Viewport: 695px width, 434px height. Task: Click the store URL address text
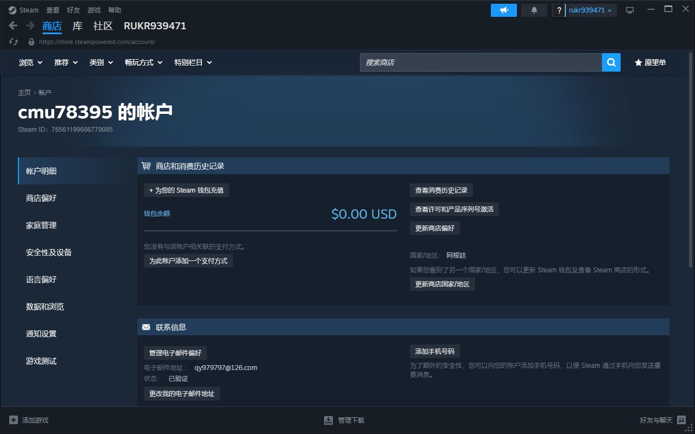(x=97, y=42)
